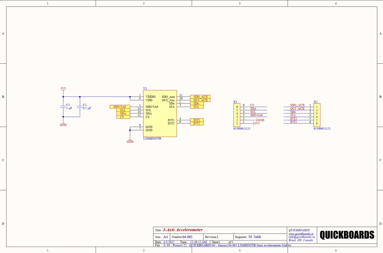Click the QUICKBOARDS logo in title block
This screenshot has width=383, height=253.
(x=347, y=235)
